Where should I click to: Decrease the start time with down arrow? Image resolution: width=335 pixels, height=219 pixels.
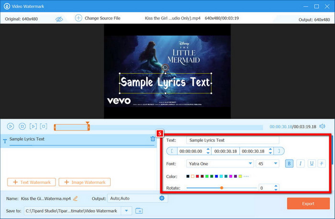pyautogui.click(x=208, y=153)
